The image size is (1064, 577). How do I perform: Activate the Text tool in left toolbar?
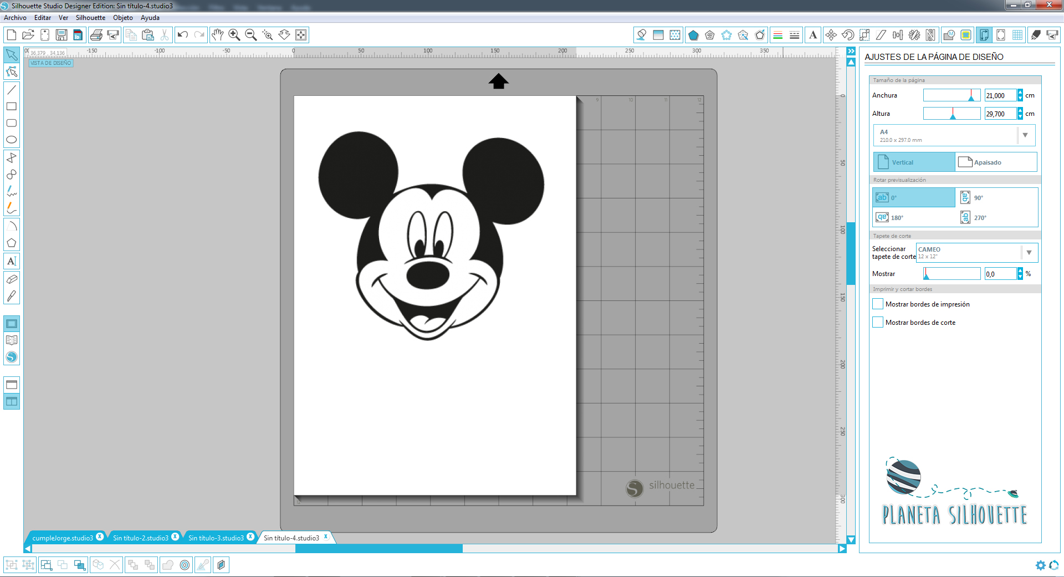12,261
